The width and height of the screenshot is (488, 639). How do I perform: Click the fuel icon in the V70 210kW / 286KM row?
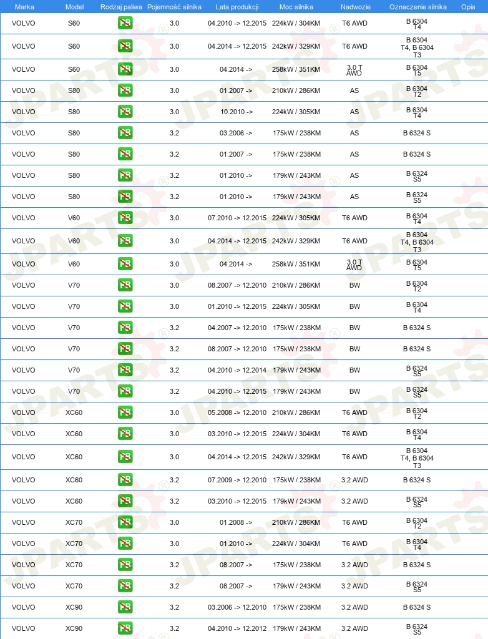click(x=125, y=285)
